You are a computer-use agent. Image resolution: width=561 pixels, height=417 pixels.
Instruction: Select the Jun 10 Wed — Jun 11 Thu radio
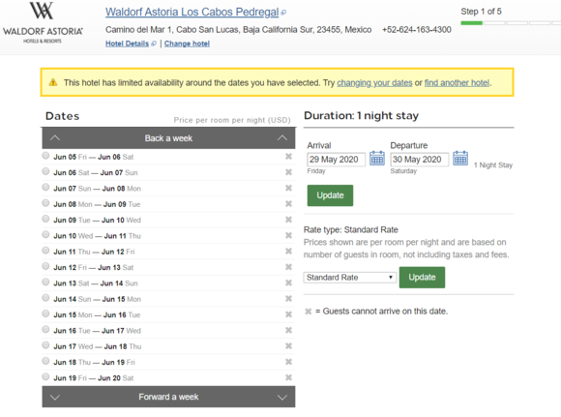coord(45,235)
